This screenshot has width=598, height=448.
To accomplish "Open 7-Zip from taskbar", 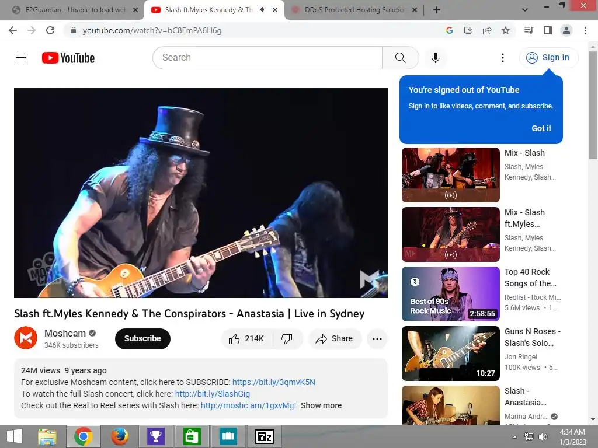I will pyautogui.click(x=265, y=436).
